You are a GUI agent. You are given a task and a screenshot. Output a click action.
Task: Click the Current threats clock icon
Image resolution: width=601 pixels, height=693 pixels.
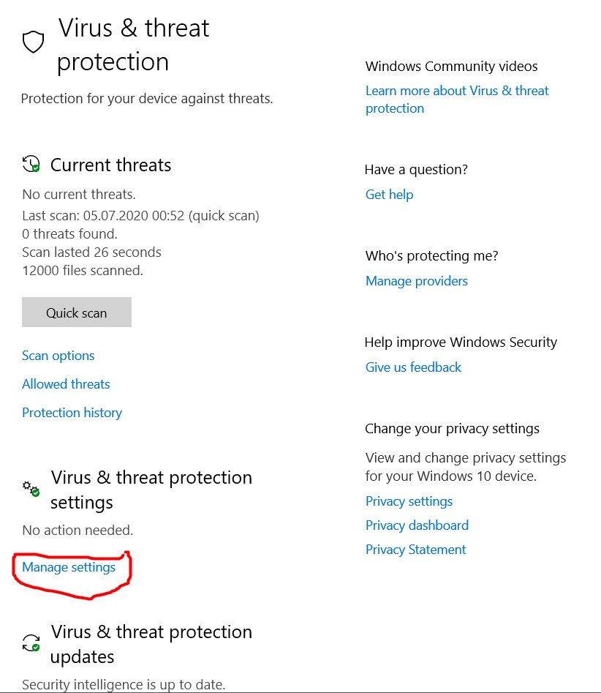31,164
